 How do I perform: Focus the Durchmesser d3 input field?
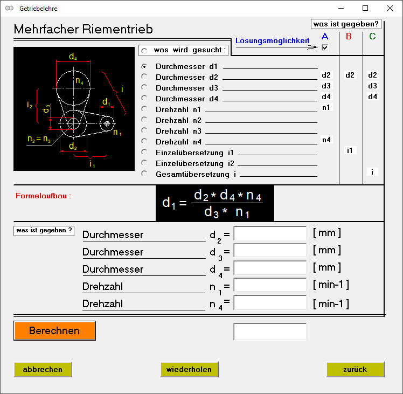click(270, 251)
